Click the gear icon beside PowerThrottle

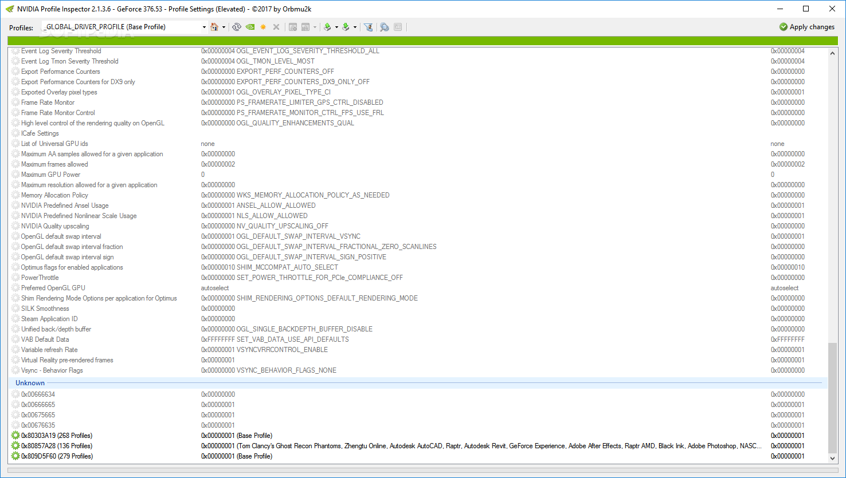coord(15,278)
